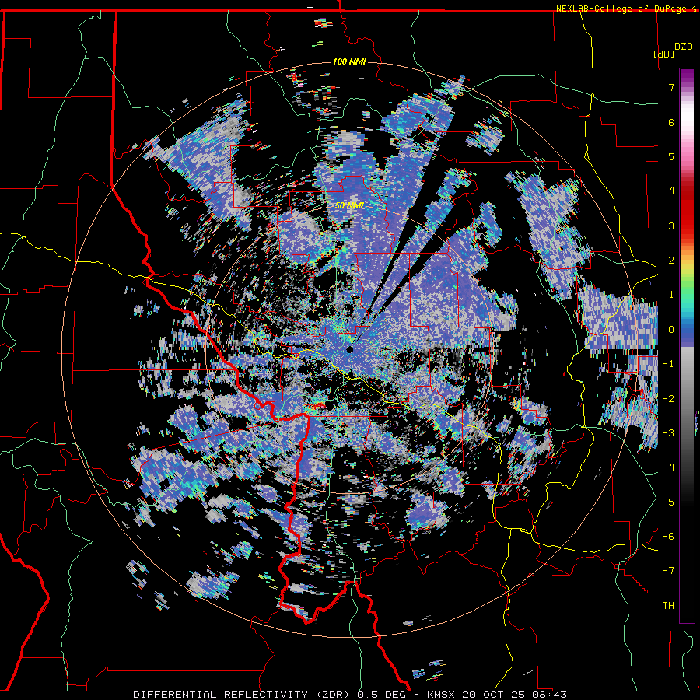
Task: Click the -7 value on color scale
Action: [668, 571]
